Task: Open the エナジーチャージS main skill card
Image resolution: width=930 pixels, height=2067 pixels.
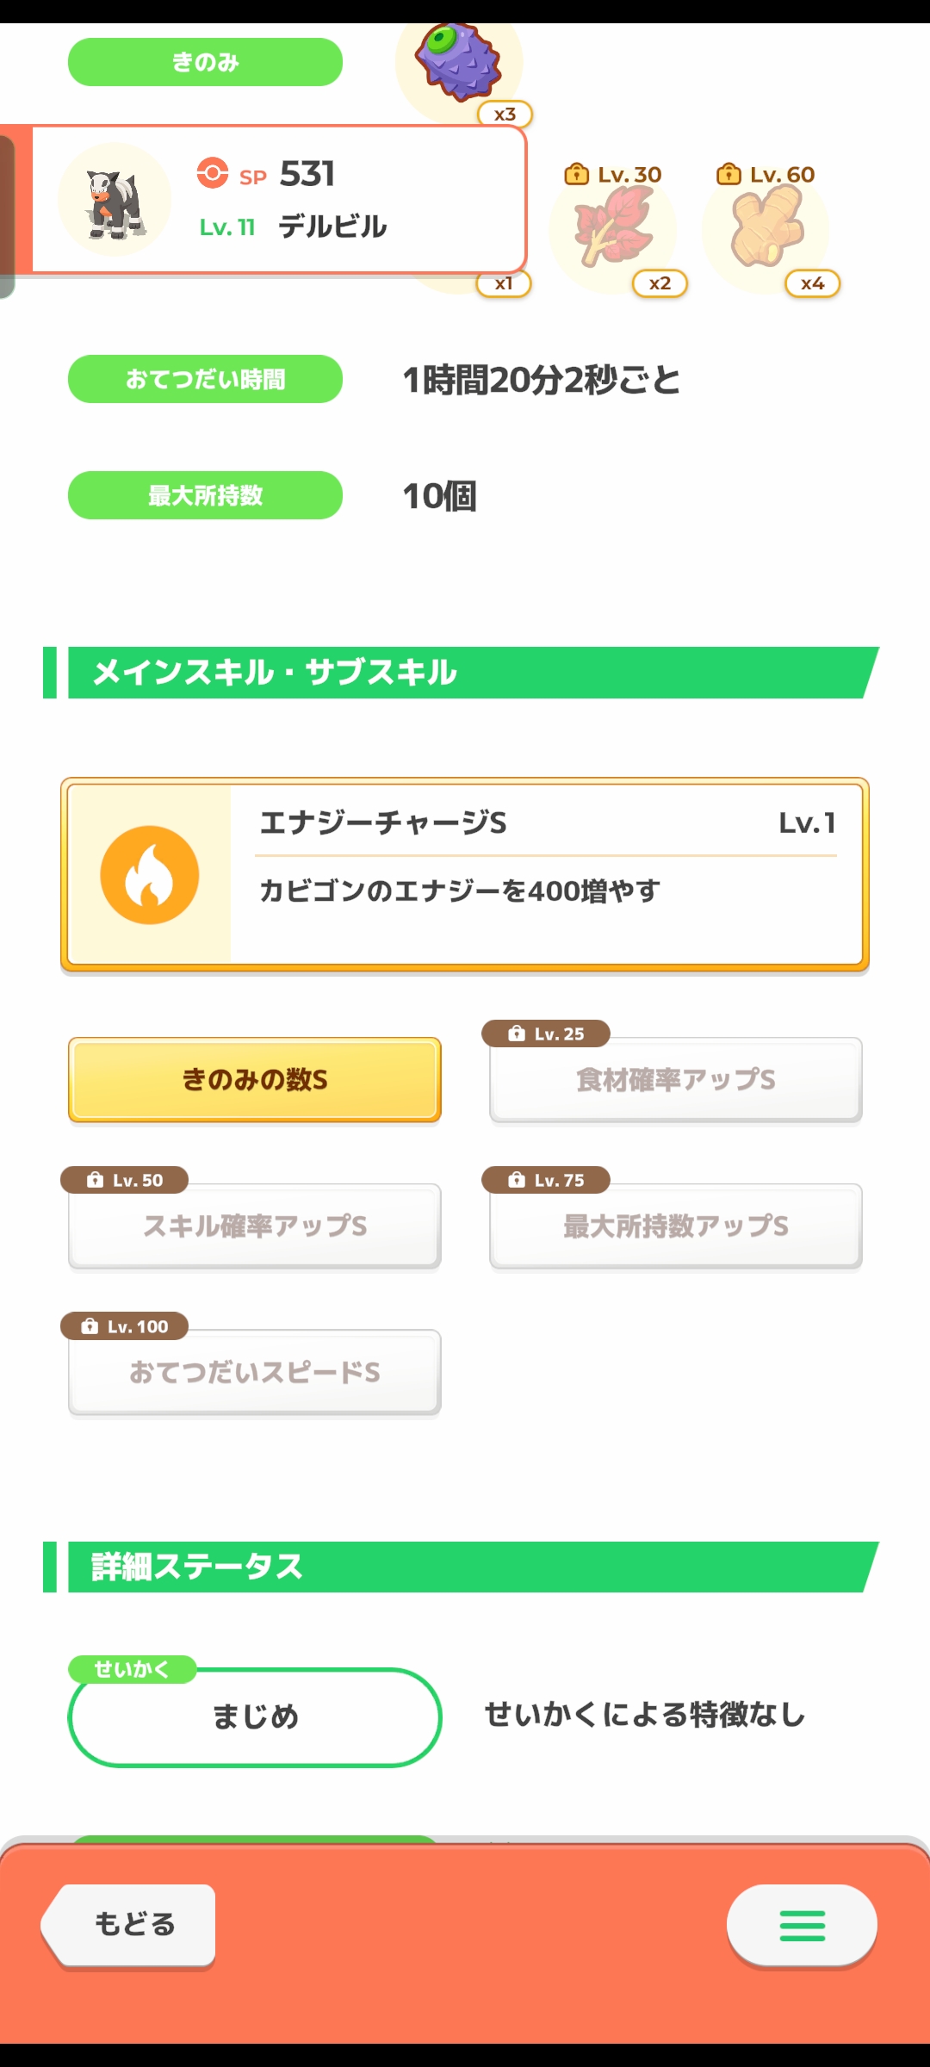Action: coord(465,875)
